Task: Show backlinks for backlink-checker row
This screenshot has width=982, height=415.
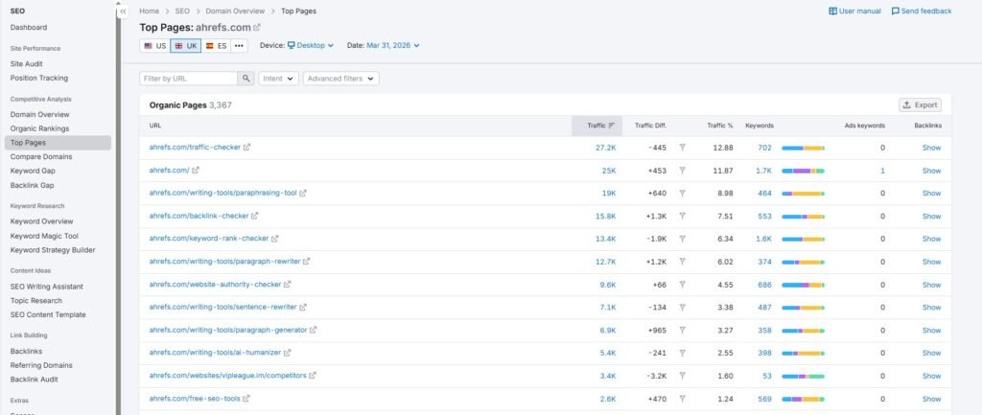Action: pyautogui.click(x=931, y=216)
